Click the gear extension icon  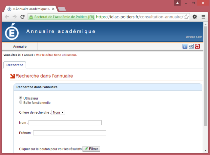[x=195, y=17]
